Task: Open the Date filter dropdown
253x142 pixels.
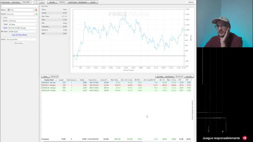Action: pos(23,25)
